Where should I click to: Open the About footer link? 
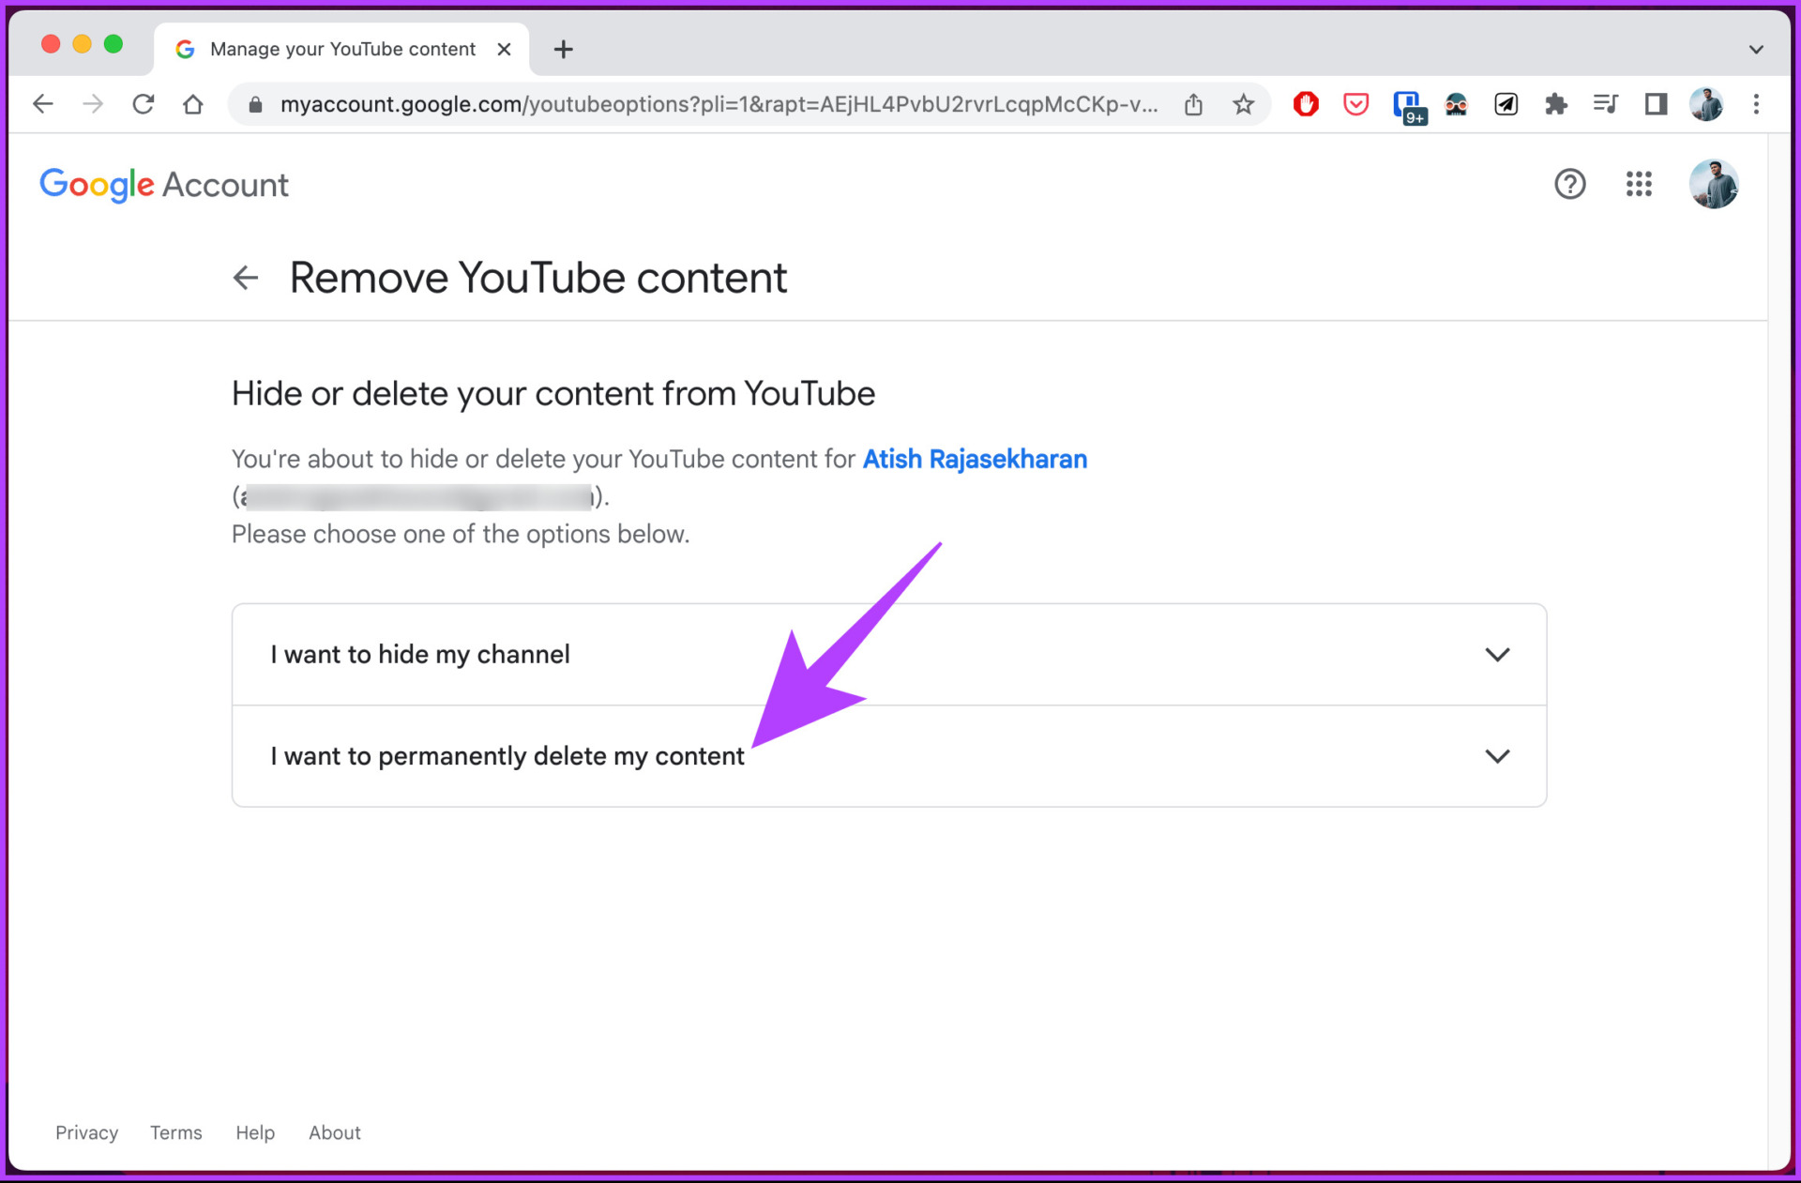[335, 1132]
